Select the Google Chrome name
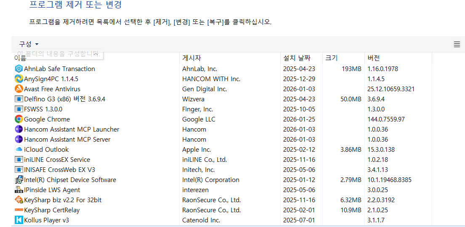 (47, 119)
